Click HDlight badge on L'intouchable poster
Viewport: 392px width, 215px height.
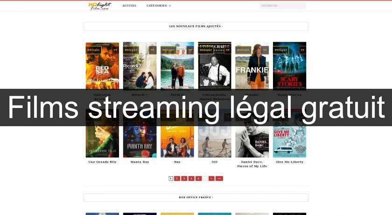pyautogui.click(x=206, y=50)
